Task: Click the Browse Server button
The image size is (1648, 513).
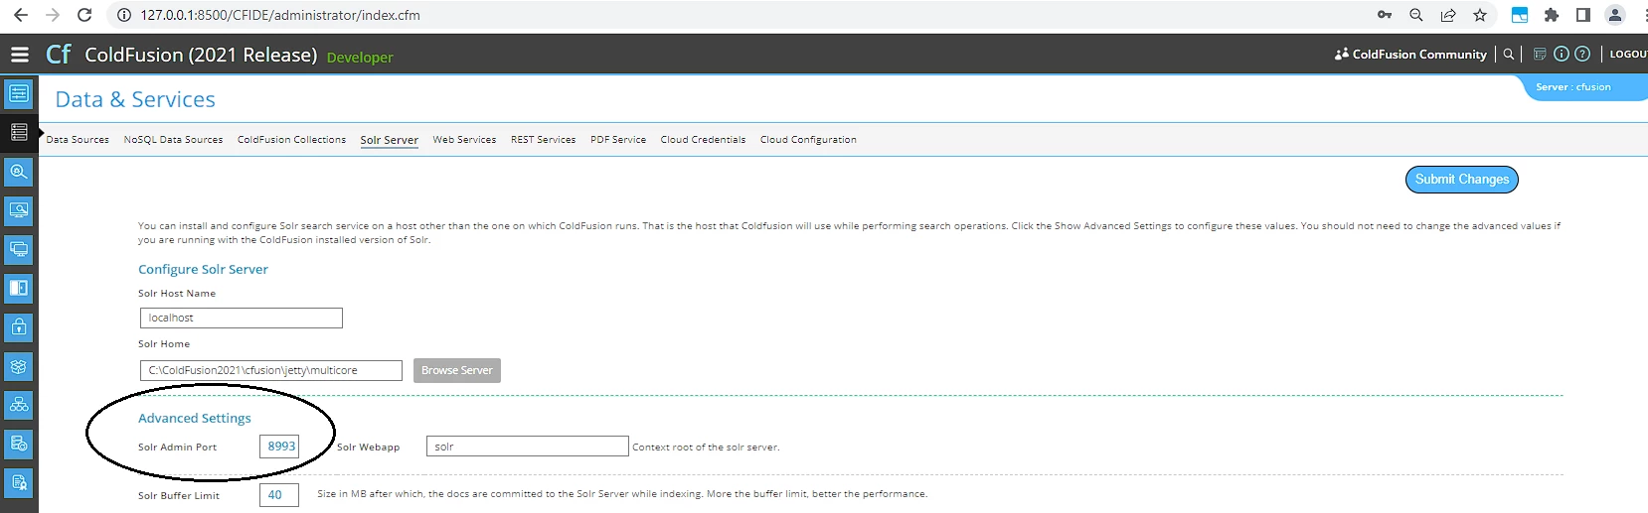Action: tap(457, 371)
